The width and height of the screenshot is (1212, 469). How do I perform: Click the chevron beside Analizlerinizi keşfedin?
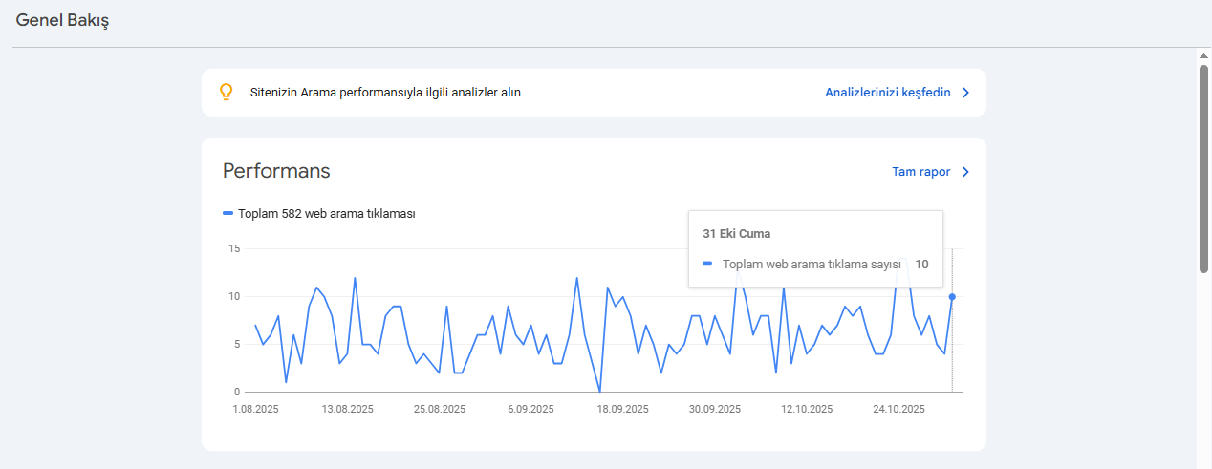[965, 93]
